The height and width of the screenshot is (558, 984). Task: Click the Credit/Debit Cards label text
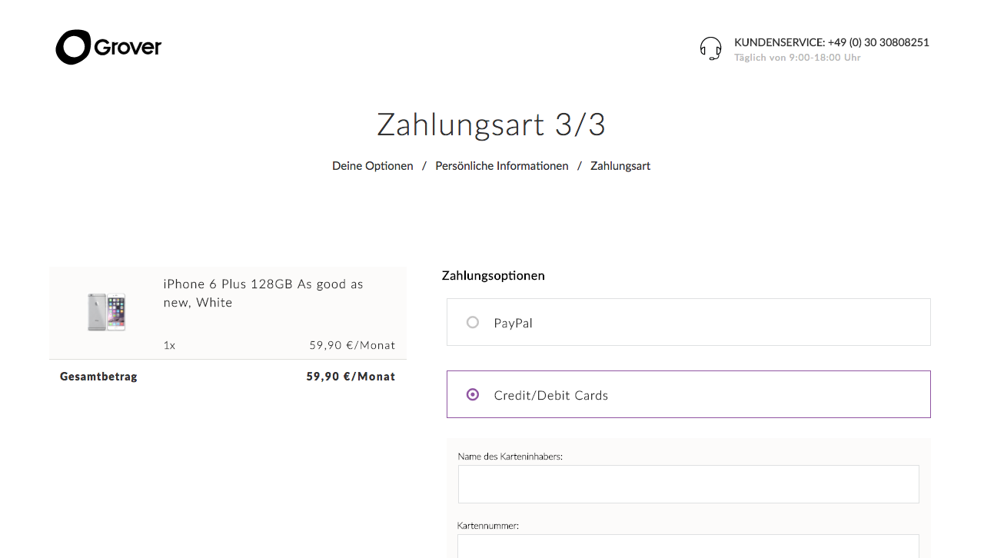click(x=551, y=395)
